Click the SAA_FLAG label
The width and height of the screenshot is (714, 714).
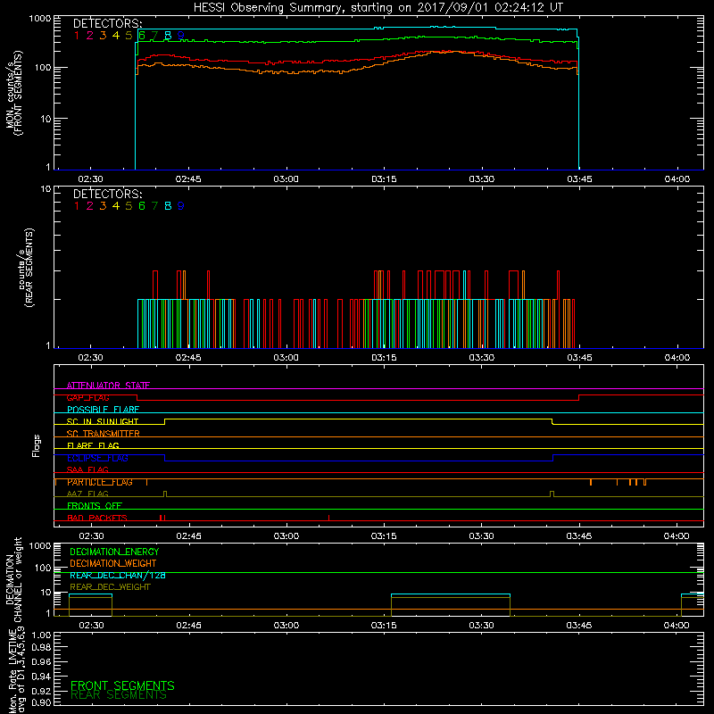click(87, 470)
